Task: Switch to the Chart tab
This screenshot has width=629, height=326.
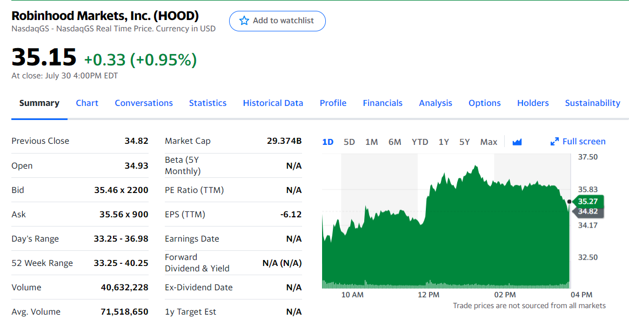Action: (x=87, y=103)
